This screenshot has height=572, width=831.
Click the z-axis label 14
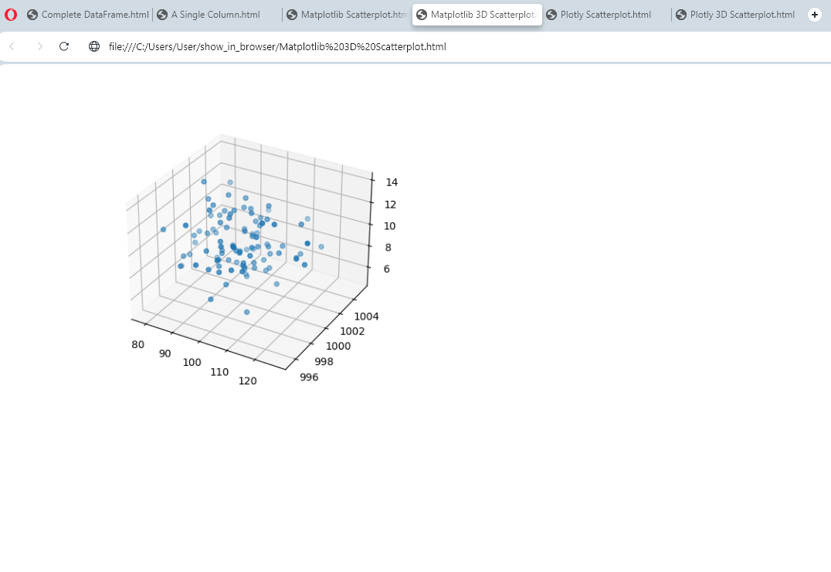point(392,182)
